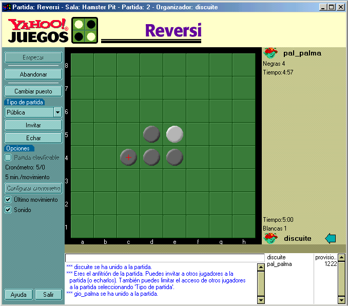Toggle the Último movimiento checkbox

pos(8,200)
